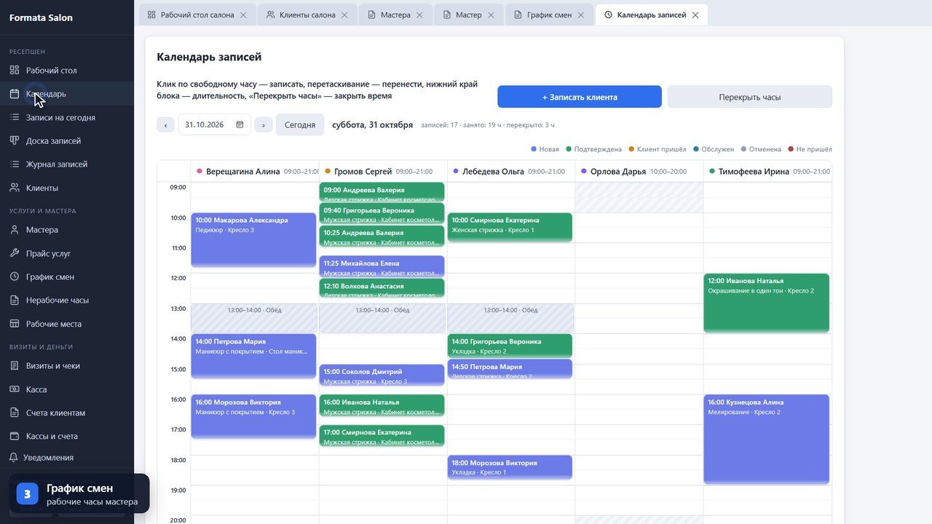
Task: Go to next day arrow
Action: 264,124
